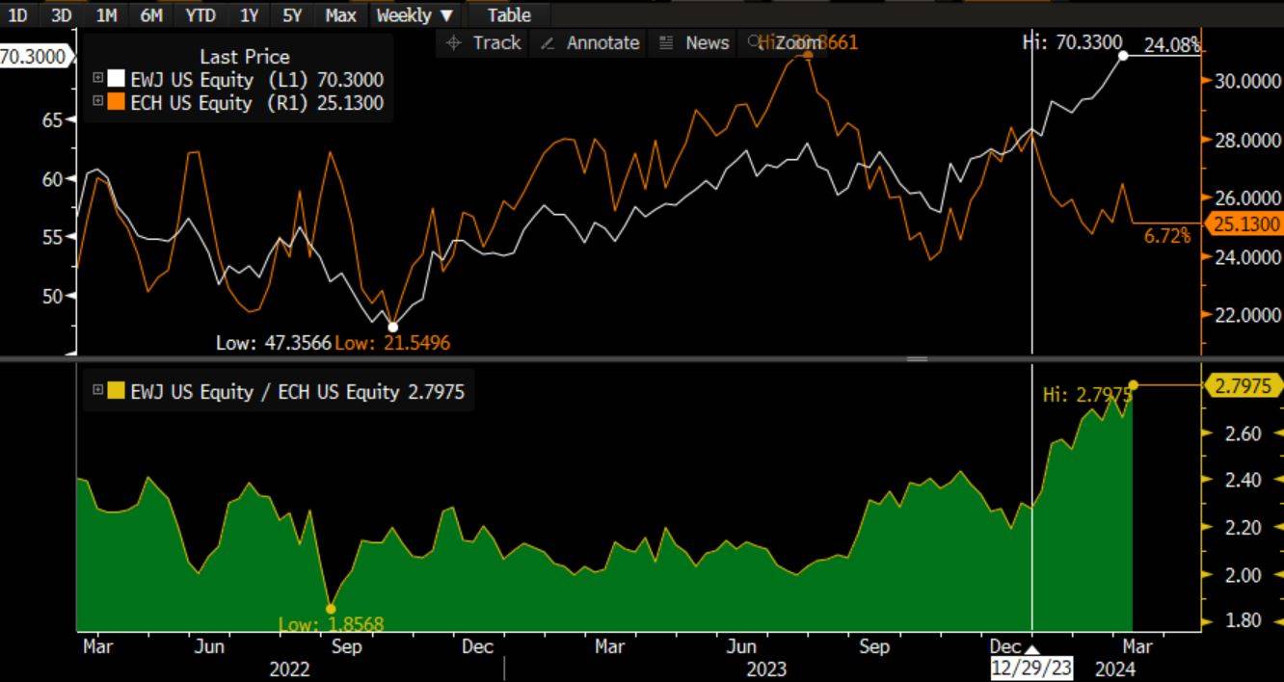Click the 'EWJ US Equity / ECH US Equity' legend text

pos(298,392)
